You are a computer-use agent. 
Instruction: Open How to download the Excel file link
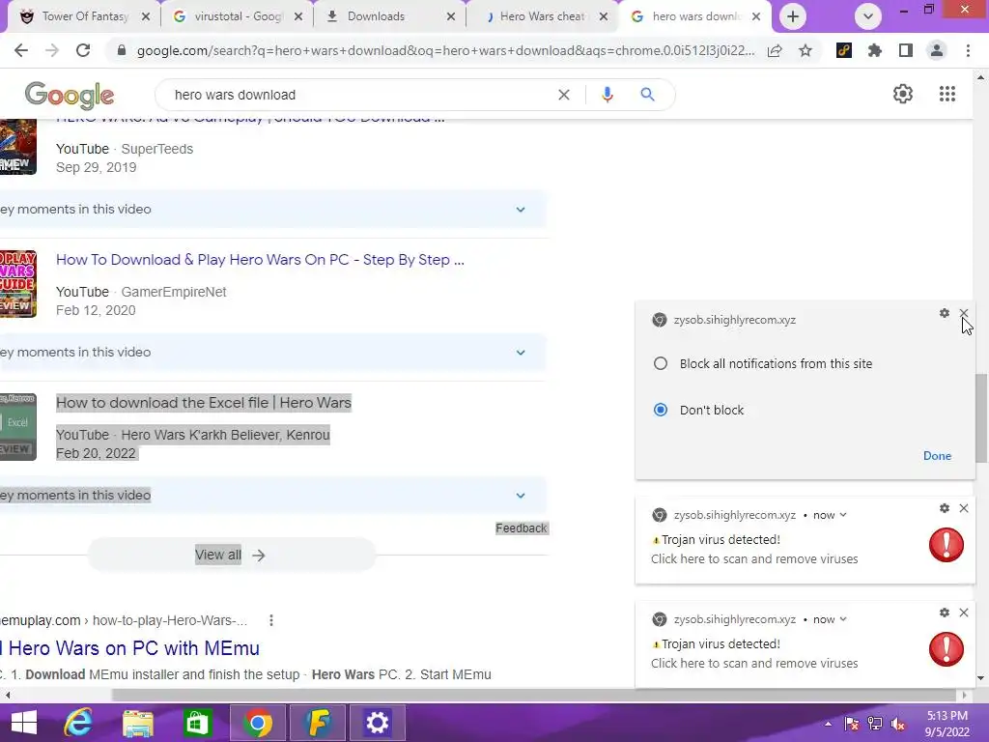204,403
